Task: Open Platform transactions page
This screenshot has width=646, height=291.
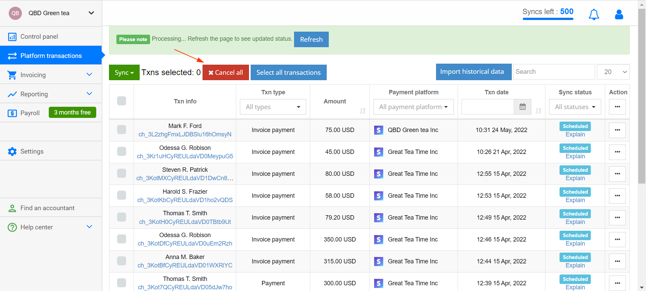Action: pos(51,56)
